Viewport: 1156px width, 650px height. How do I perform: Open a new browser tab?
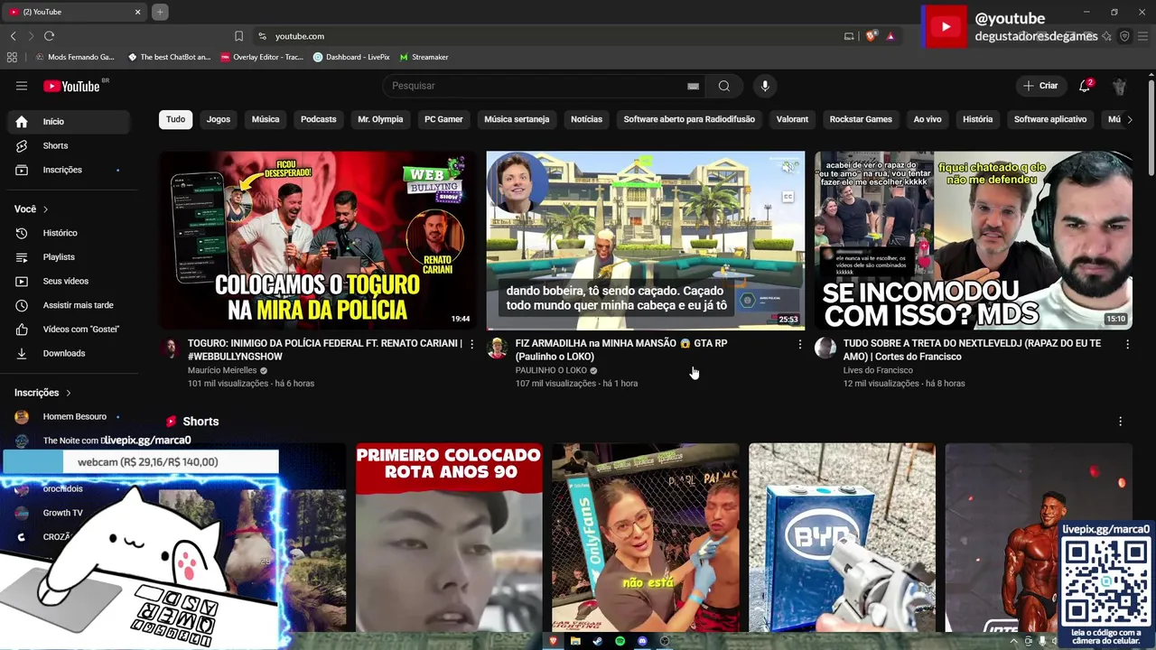[160, 12]
